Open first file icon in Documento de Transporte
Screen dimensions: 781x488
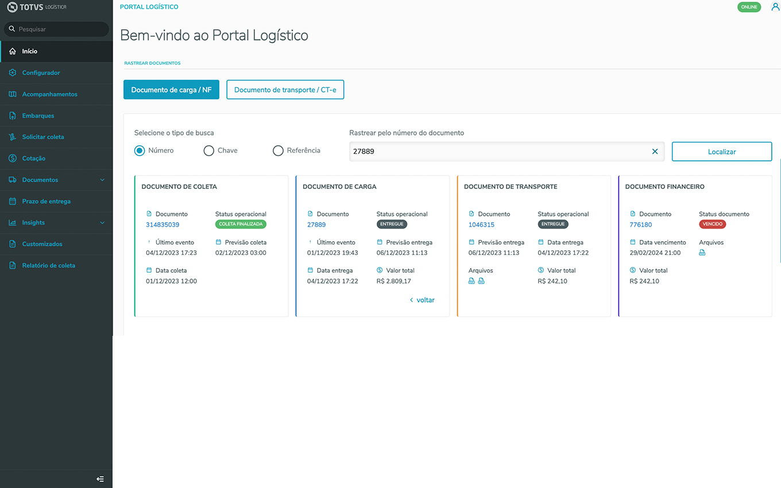471,281
